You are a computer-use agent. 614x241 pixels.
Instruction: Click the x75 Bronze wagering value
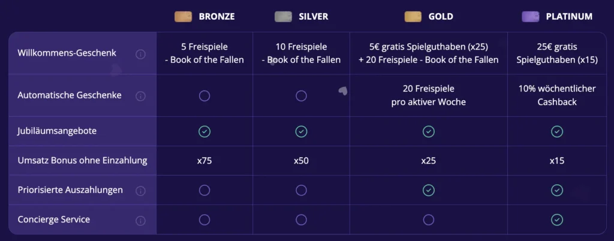point(204,161)
